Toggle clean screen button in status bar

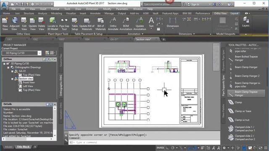tap(261, 148)
